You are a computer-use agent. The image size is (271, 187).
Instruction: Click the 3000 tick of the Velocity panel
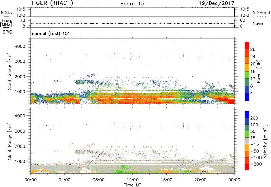tap(20, 131)
